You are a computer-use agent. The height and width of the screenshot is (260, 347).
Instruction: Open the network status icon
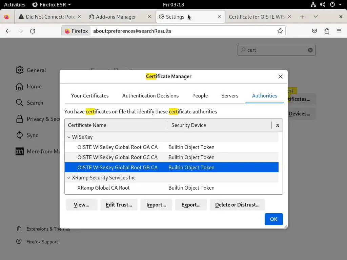pos(313,4)
